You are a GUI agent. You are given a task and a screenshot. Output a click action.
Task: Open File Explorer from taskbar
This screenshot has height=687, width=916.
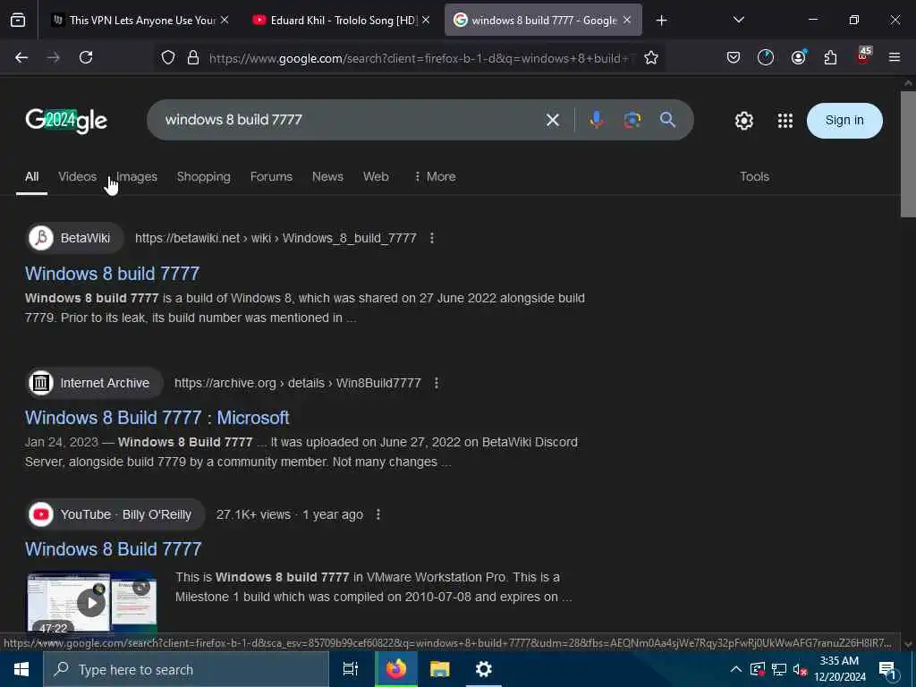click(x=440, y=669)
